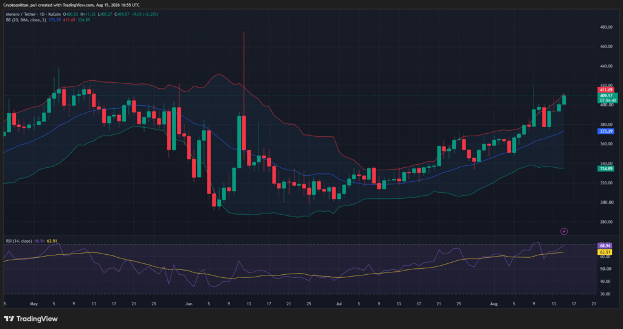Click the 40.00 RSI axis label

tap(605, 282)
